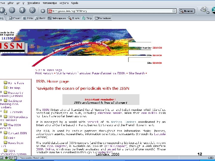Click Contact ISSN on the red banner arc

pyautogui.click(x=79, y=44)
